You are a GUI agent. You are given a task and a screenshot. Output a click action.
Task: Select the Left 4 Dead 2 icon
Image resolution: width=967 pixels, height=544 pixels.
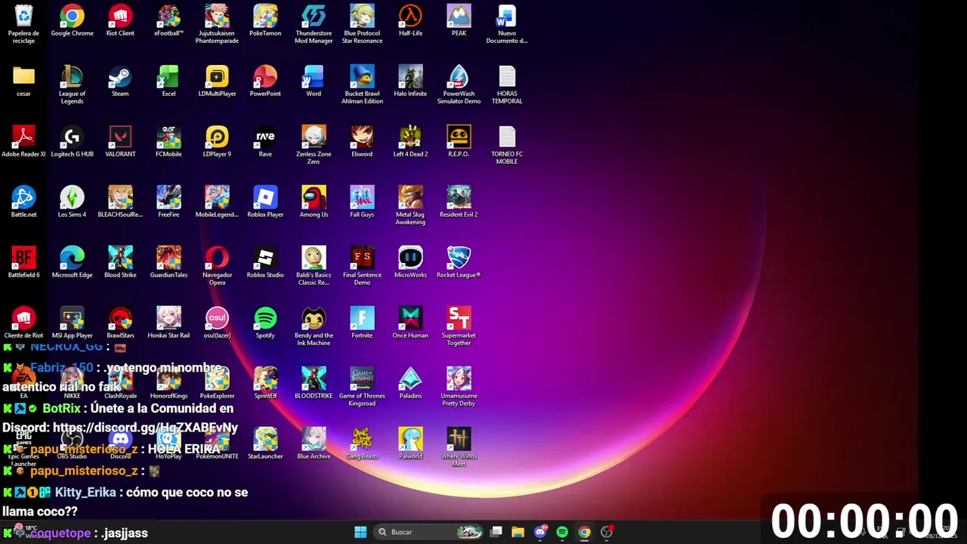pos(410,142)
